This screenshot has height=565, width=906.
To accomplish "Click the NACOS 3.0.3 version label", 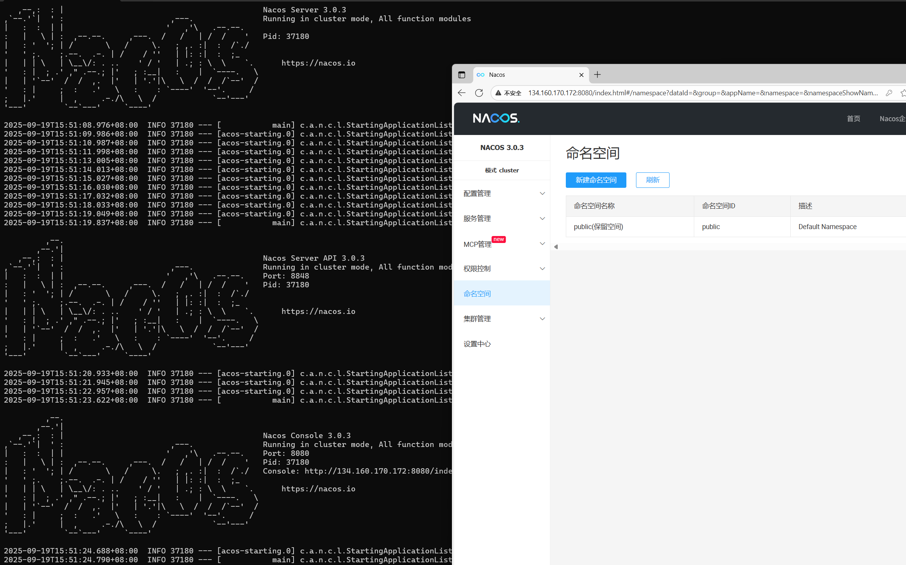I will tap(502, 148).
